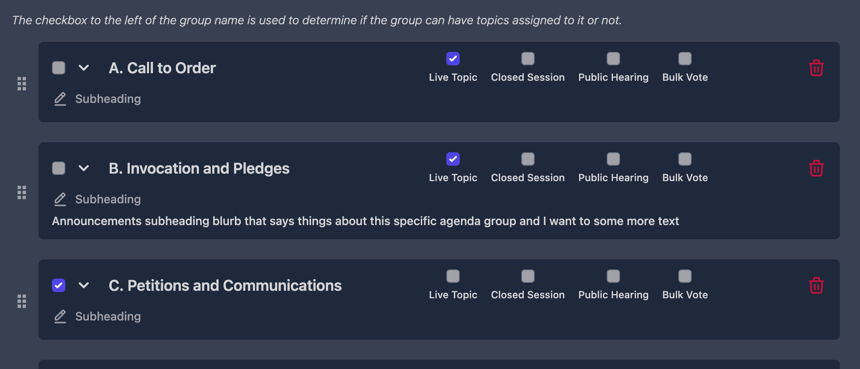The height and width of the screenshot is (369, 860).
Task: Click the Call to Order group title
Action: click(x=162, y=68)
